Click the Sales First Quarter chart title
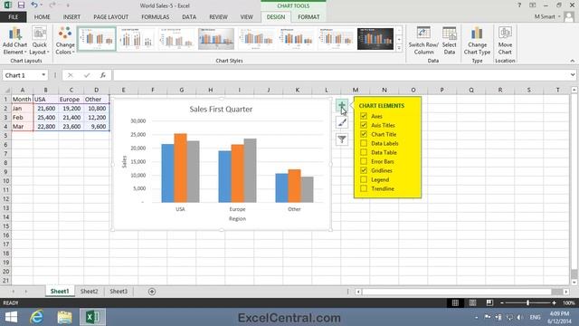 coord(221,109)
